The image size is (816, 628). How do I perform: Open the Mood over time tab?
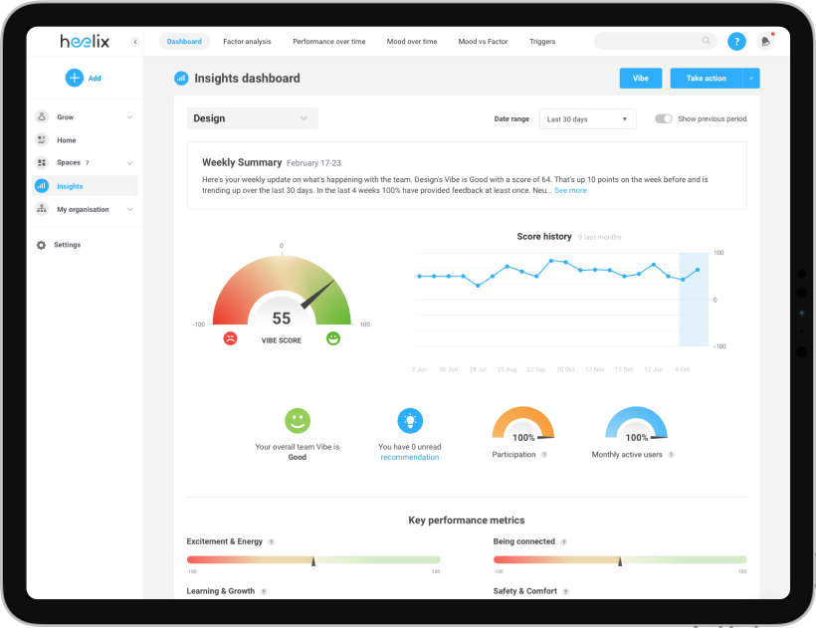412,42
